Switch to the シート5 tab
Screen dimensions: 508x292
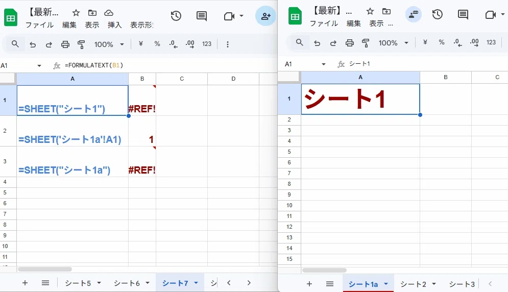(x=78, y=283)
